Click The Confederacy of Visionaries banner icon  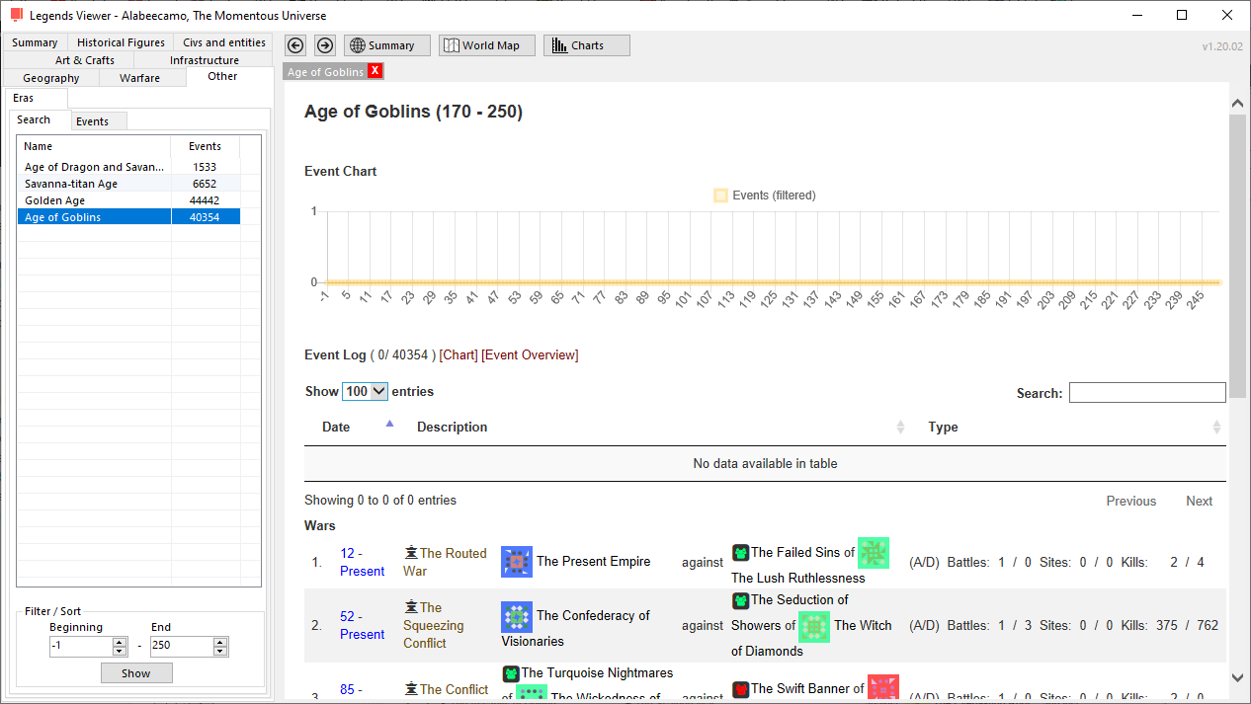[517, 617]
